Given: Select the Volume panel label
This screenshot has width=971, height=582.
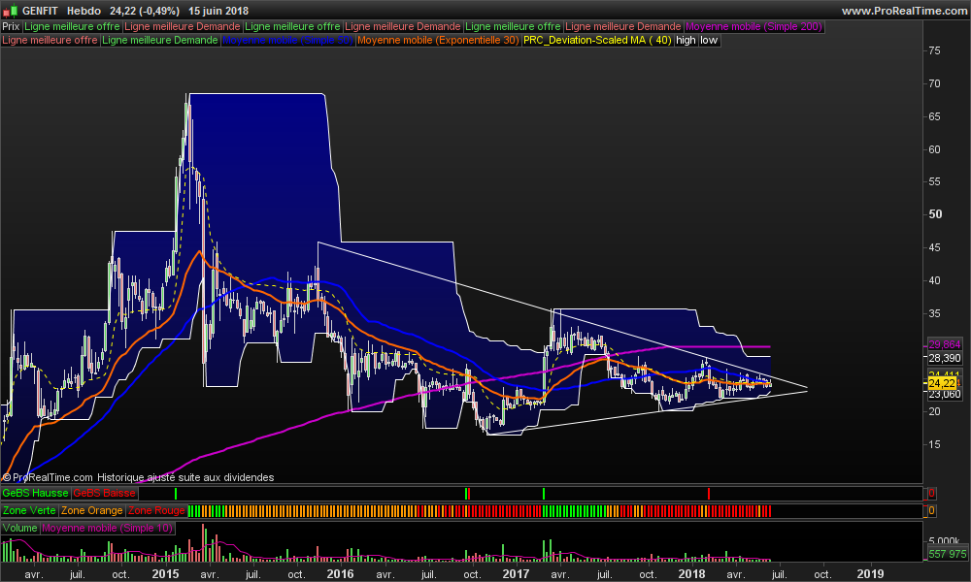Looking at the screenshot, I should coord(19,528).
